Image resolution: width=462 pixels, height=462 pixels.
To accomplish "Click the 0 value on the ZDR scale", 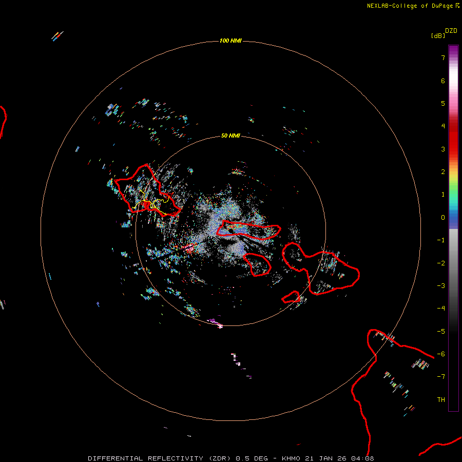I will 443,218.
